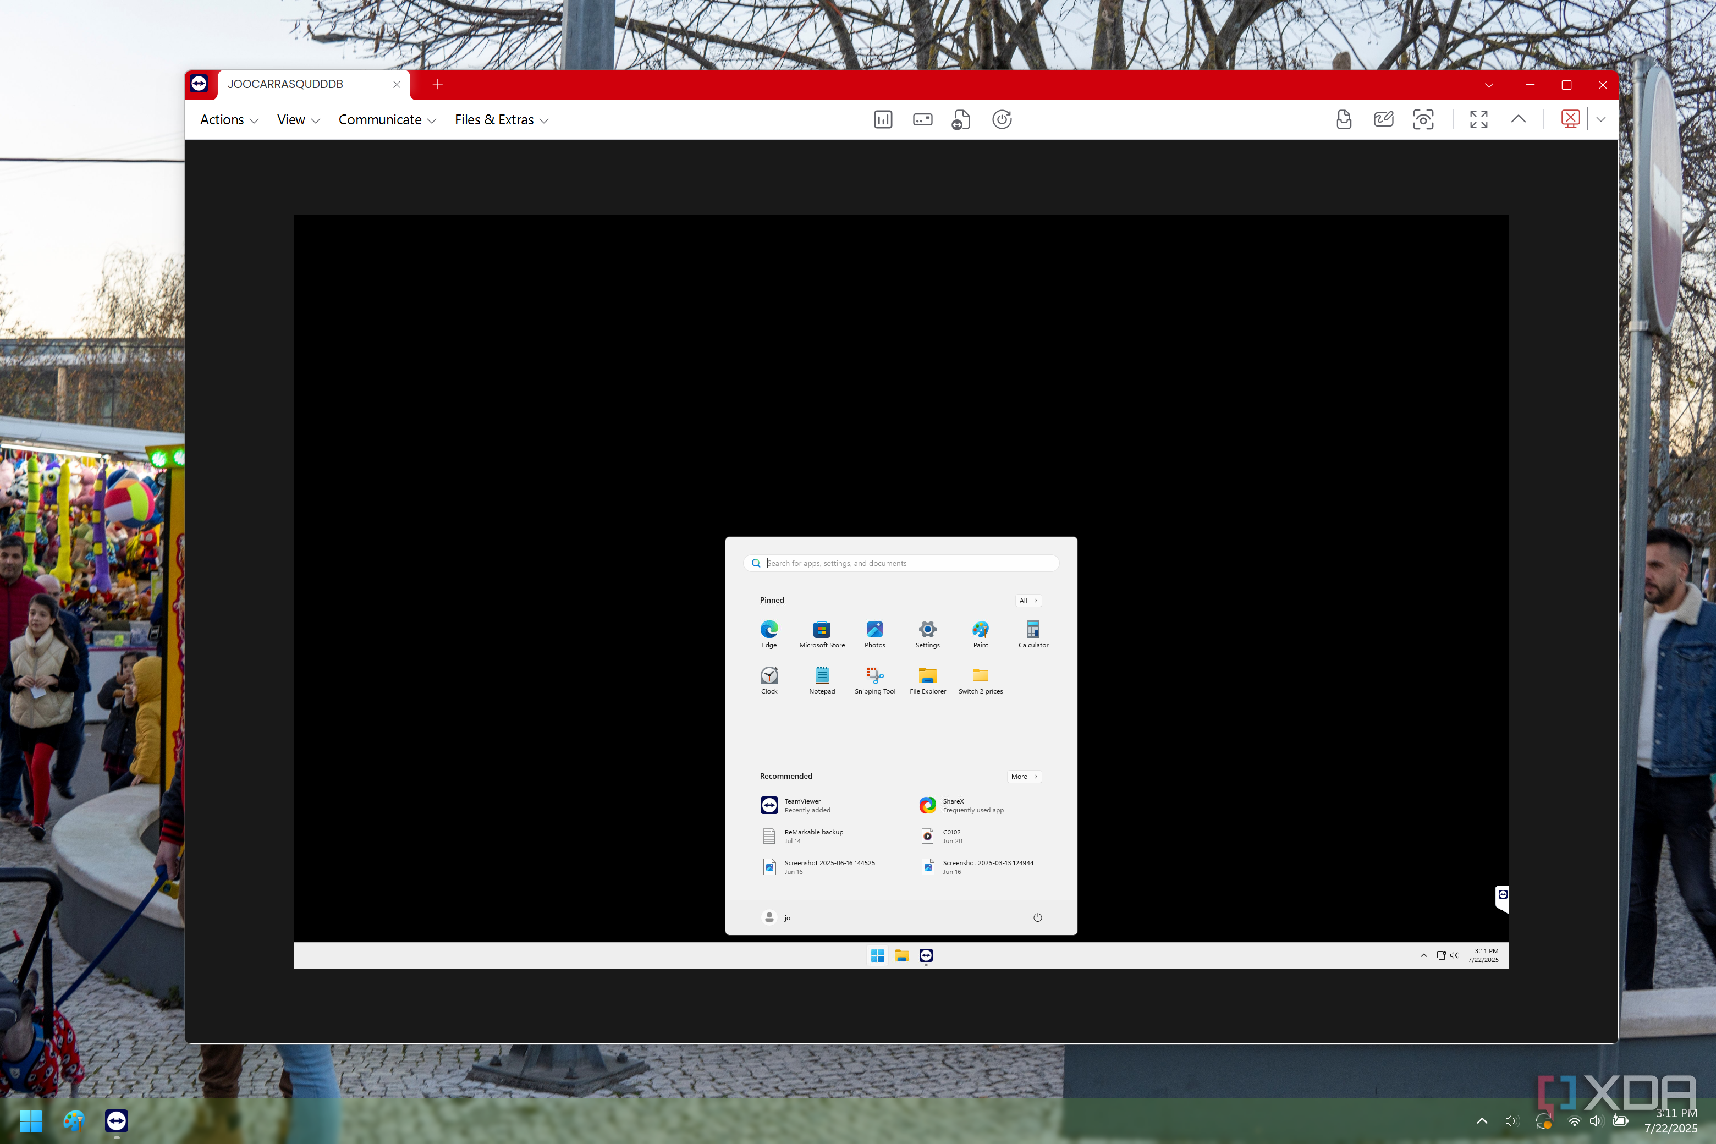This screenshot has width=1716, height=1144.
Task: Click TeamViewer on remote taskbar
Action: [x=926, y=956]
